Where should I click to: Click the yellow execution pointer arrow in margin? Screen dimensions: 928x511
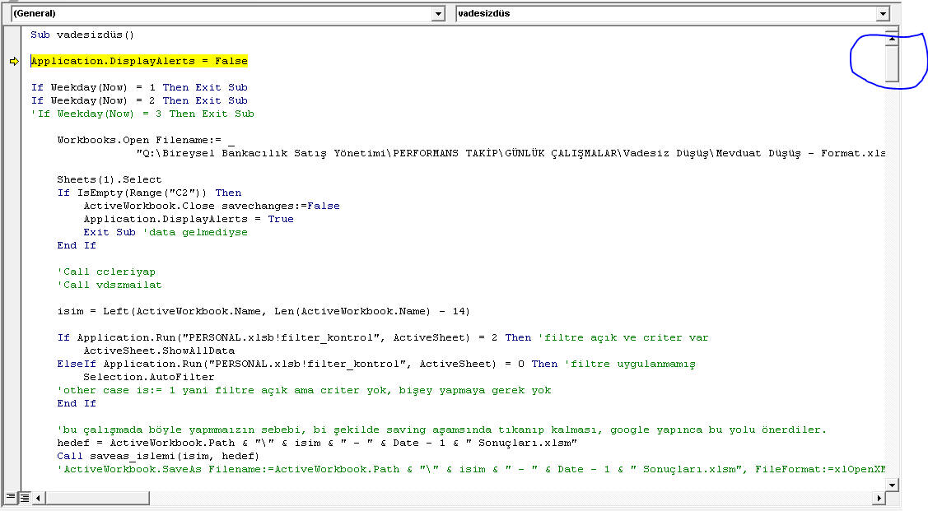coord(14,61)
